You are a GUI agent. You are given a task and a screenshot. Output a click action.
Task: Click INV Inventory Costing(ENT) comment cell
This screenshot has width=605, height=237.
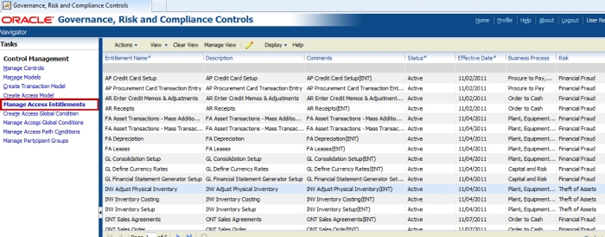[x=340, y=199]
